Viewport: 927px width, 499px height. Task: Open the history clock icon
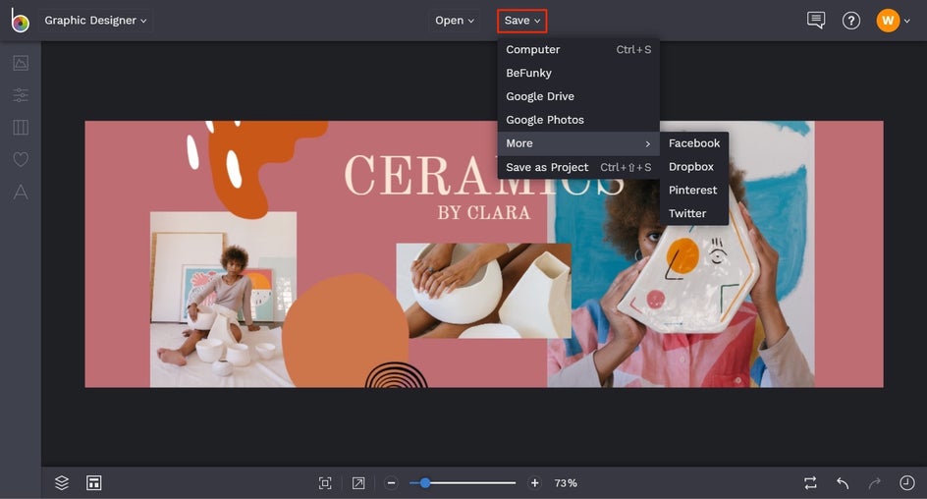(x=907, y=483)
